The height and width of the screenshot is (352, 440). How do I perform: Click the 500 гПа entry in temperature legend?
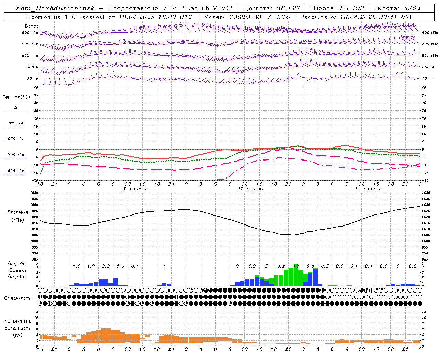(16, 171)
